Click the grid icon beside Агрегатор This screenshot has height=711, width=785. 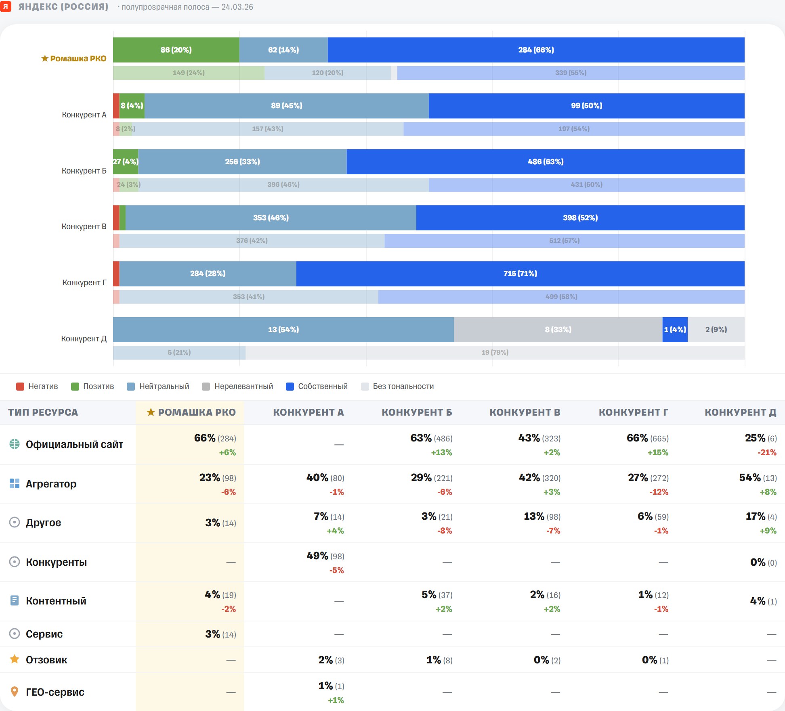coord(15,483)
